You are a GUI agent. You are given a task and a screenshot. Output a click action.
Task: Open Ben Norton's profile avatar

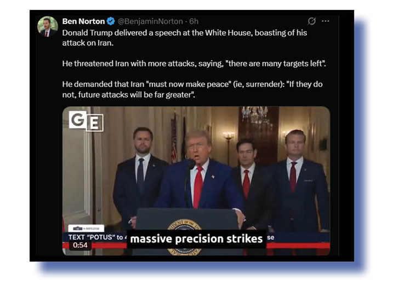click(x=47, y=26)
